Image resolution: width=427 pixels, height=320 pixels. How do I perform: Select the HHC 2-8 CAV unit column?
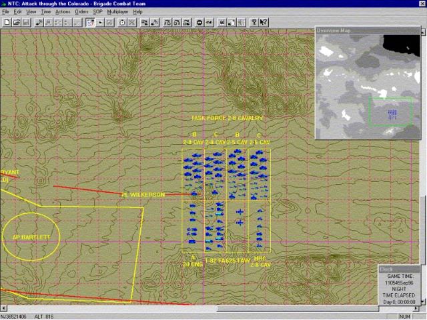pos(259,227)
